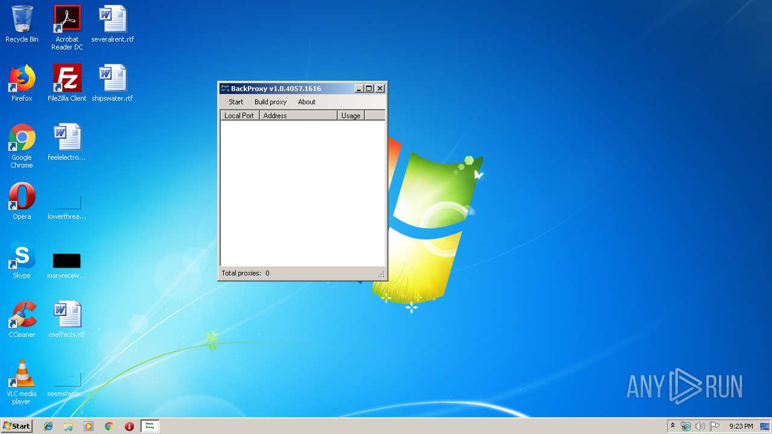Select the oseffects.rtf file icon
Viewport: 772px width, 434px height.
(67, 319)
